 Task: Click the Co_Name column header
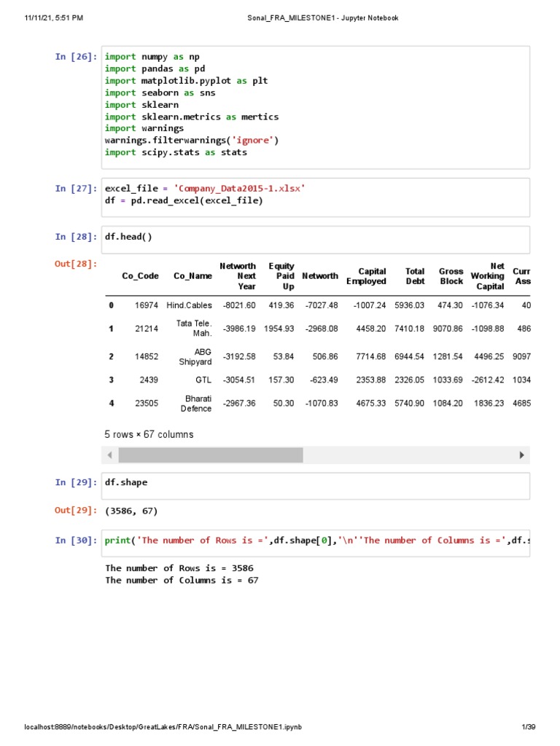(x=192, y=276)
